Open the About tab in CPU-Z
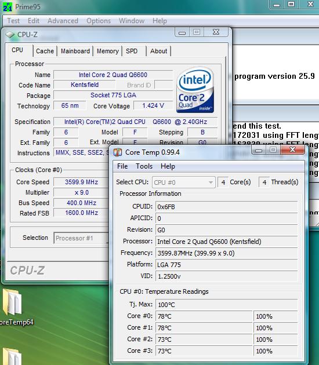The width and height of the screenshot is (319, 365). pos(158,51)
